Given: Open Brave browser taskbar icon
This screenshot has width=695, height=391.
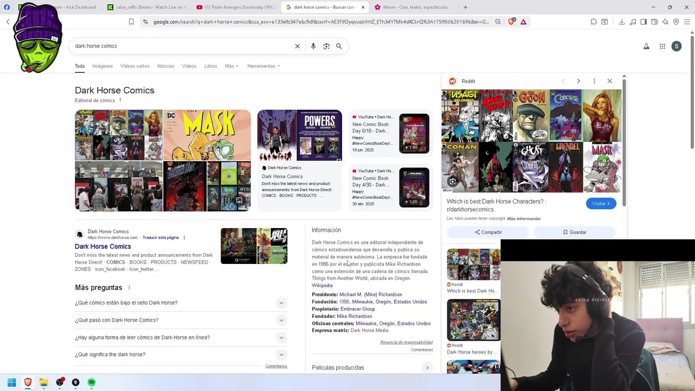Looking at the screenshot, I should click(28, 382).
